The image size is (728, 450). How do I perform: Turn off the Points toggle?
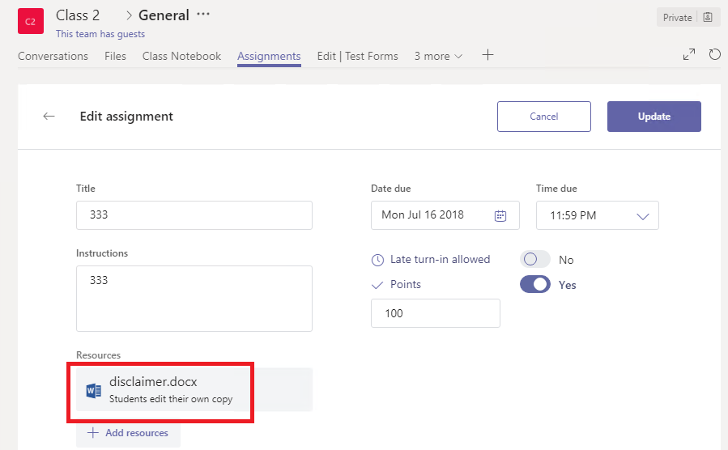point(535,284)
